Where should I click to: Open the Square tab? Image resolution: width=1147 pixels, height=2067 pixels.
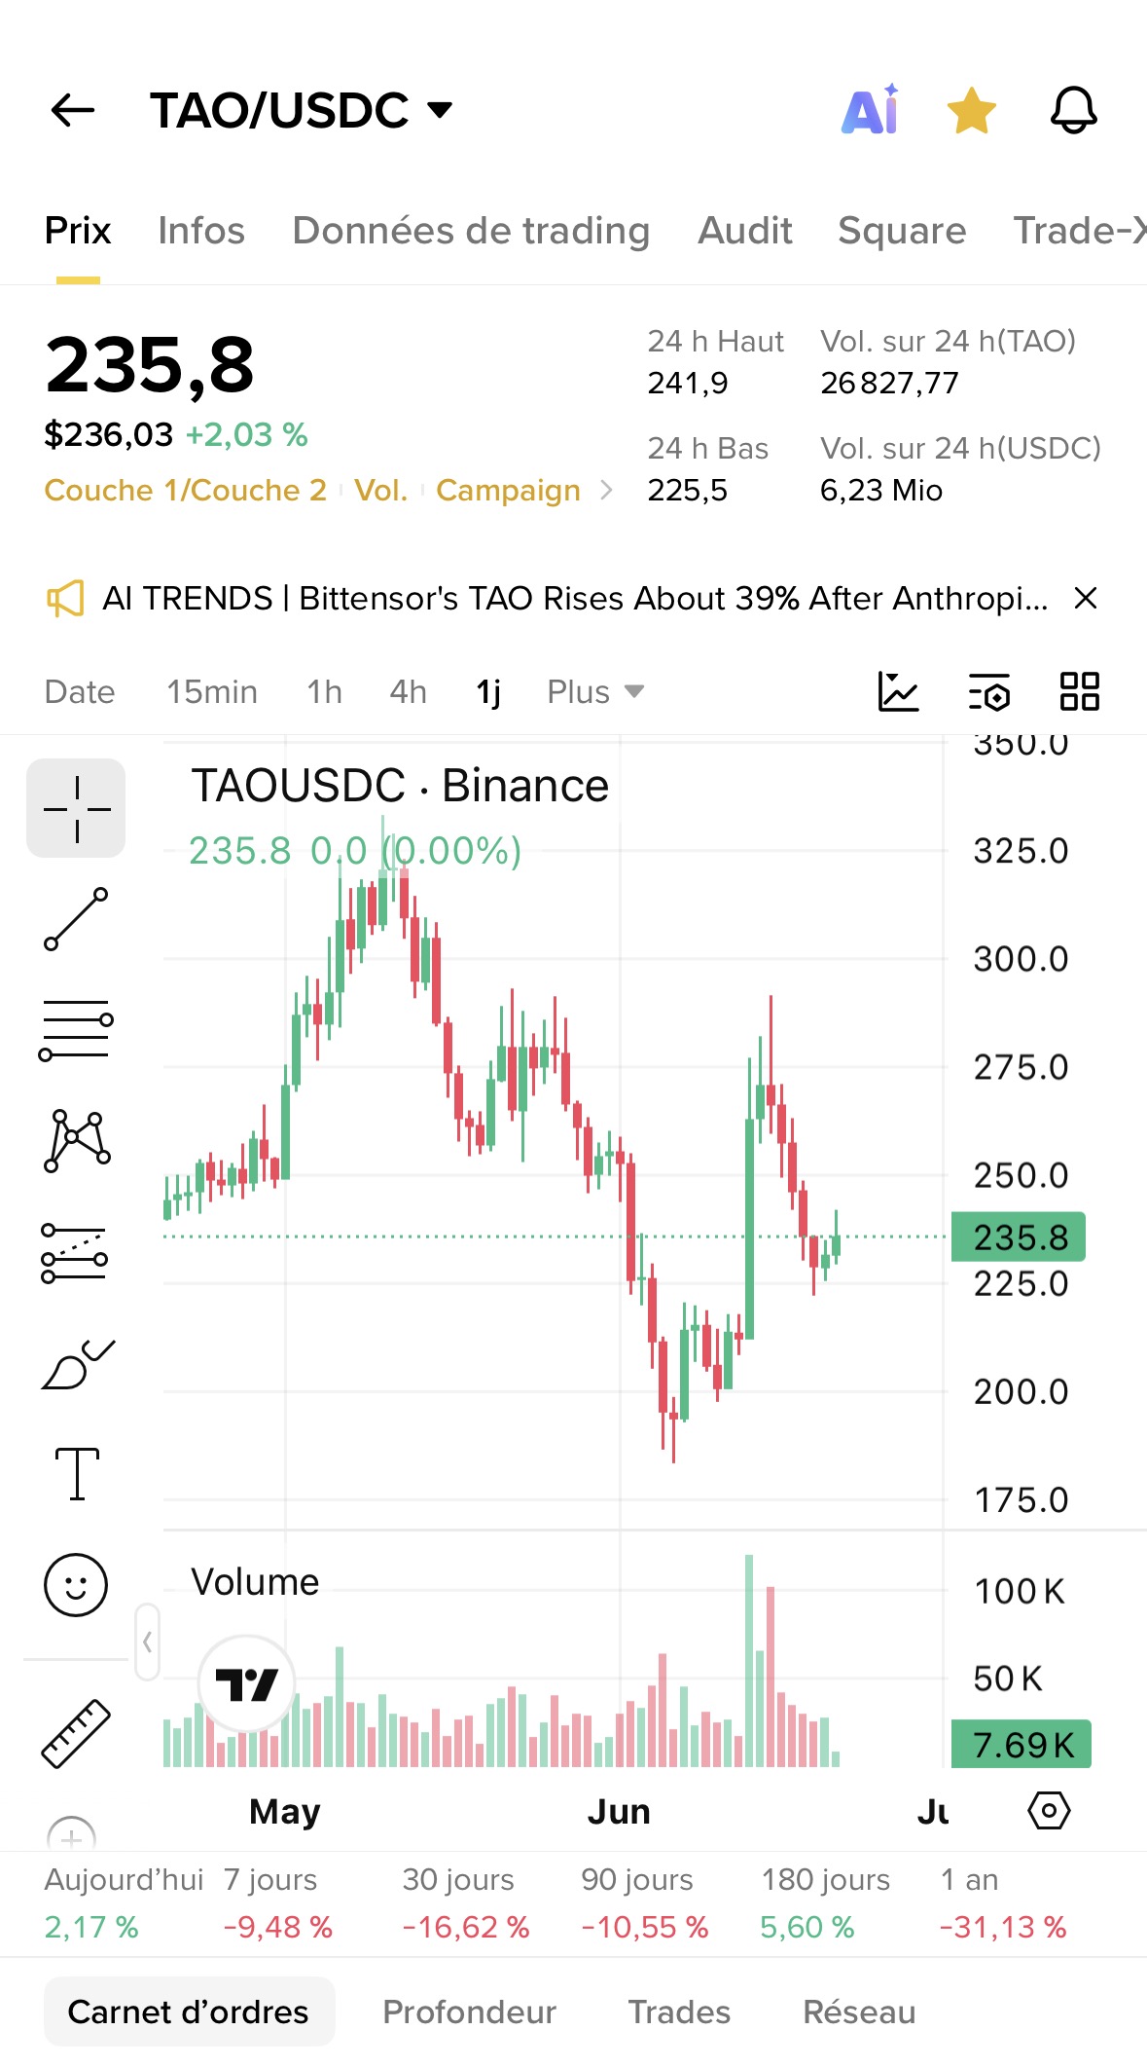coord(902,231)
